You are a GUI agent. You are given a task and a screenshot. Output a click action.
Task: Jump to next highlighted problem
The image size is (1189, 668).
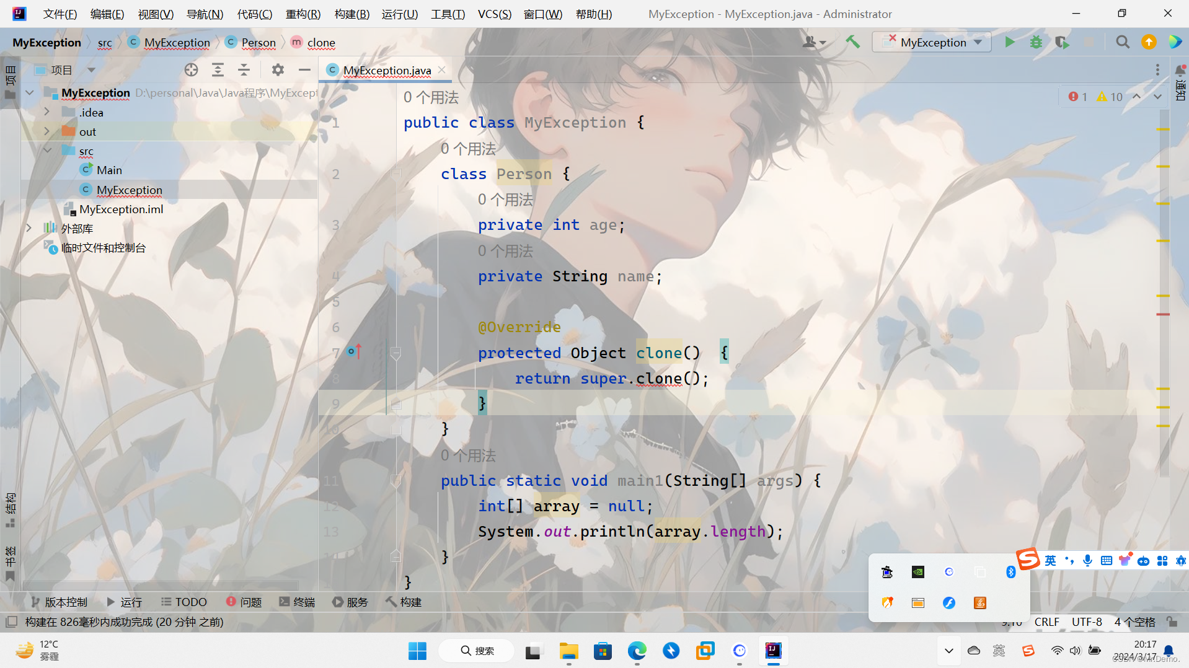point(1157,97)
